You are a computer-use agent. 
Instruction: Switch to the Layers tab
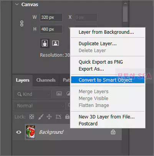pos(23,80)
